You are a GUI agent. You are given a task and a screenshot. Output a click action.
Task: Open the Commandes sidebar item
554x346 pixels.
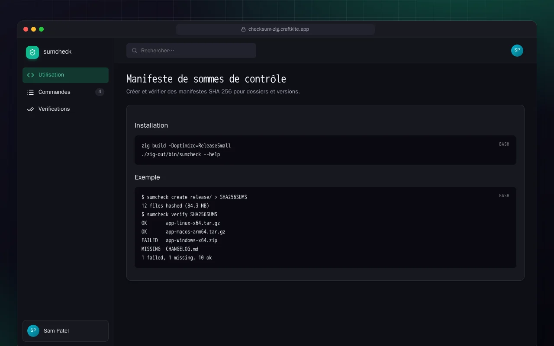tap(65, 92)
